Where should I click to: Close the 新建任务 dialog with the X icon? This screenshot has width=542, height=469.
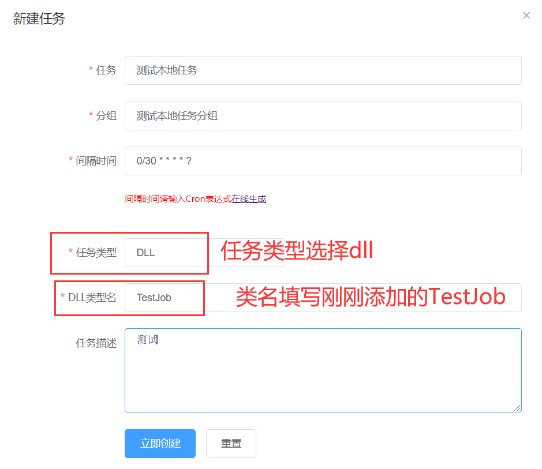526,16
